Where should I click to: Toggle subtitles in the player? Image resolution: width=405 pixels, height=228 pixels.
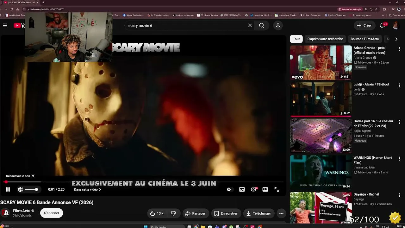242,189
